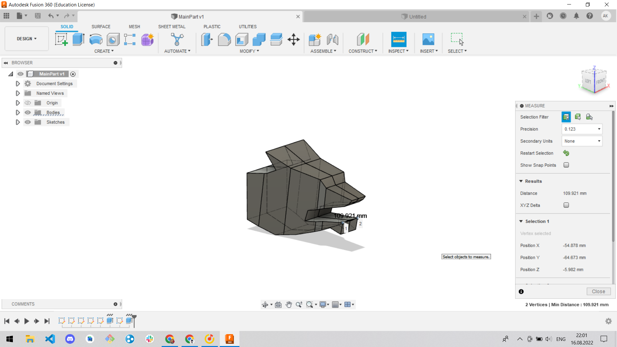Switch to the UTILITIES tab
The width and height of the screenshot is (617, 347).
[248, 27]
